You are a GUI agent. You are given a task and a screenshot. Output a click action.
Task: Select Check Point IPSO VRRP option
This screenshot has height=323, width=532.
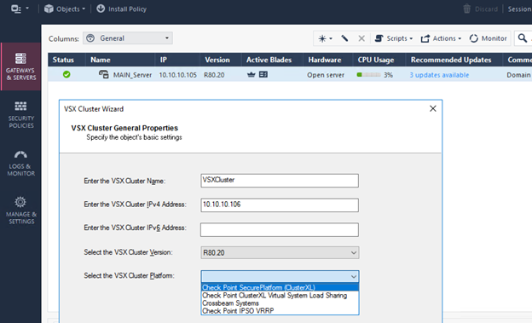(280, 310)
